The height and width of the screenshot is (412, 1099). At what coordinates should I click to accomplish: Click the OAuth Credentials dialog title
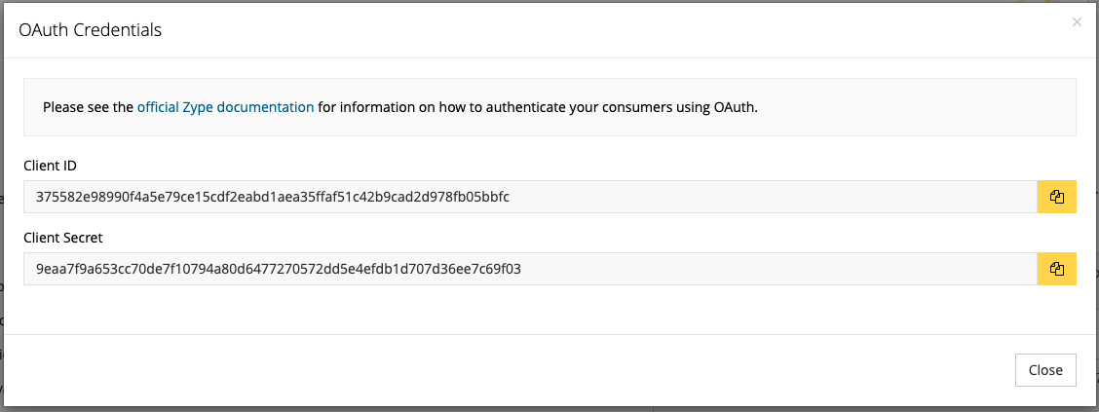coord(90,30)
